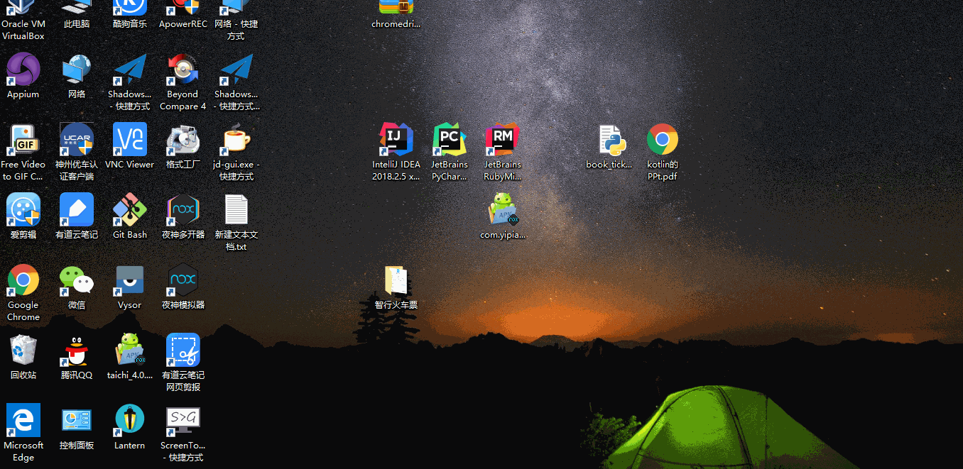The height and width of the screenshot is (469, 963).
Task: Open 夜神模拟器 Nox emulator
Action: 183,287
